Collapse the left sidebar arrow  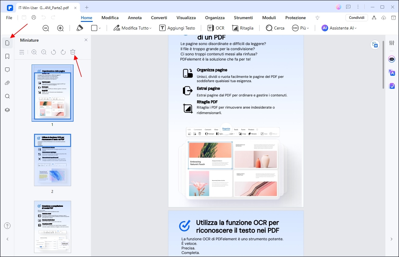click(x=7, y=239)
